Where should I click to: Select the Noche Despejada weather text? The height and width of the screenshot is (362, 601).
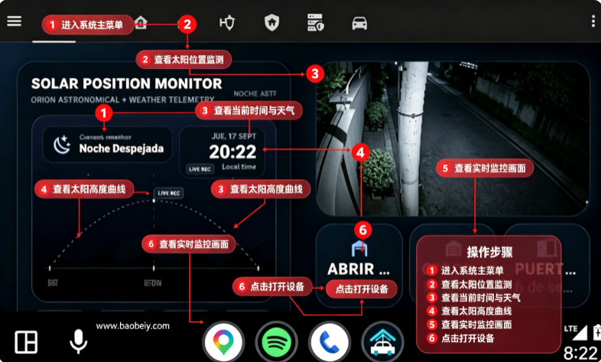[x=121, y=148]
